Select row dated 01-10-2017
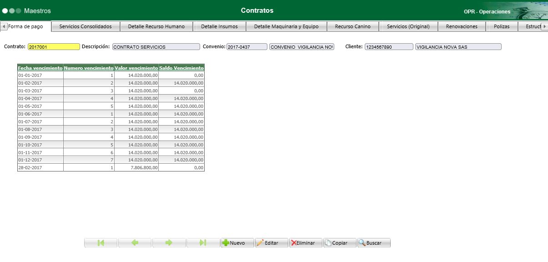The image size is (548, 262). pyautogui.click(x=111, y=145)
